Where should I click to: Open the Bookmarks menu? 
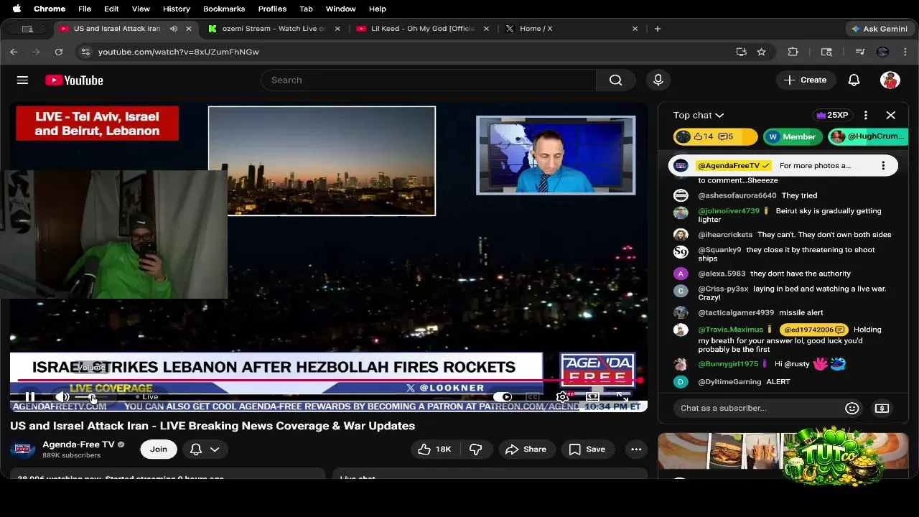[x=224, y=9]
